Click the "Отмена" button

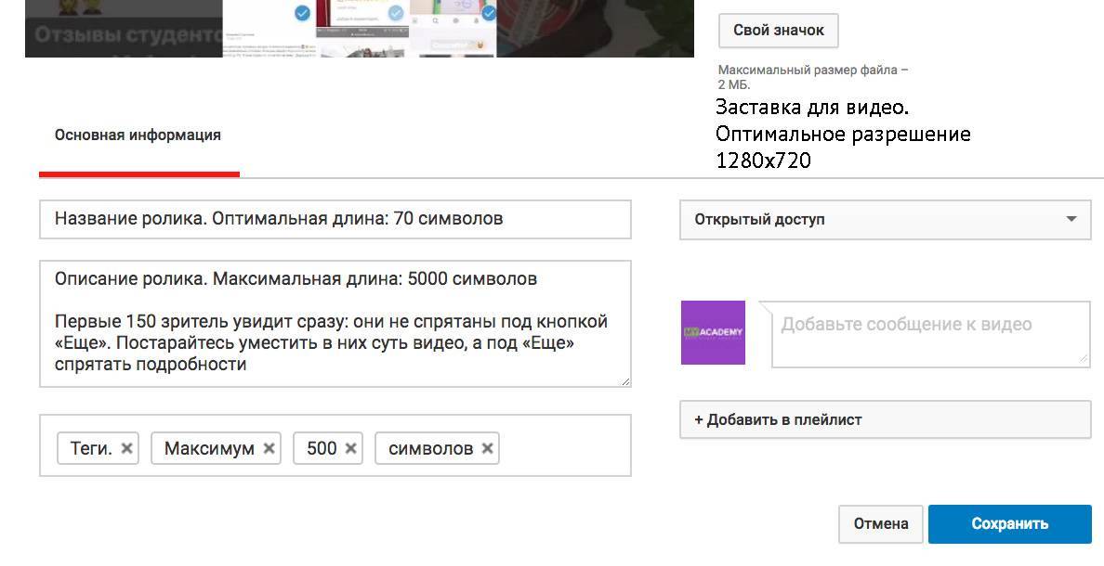pos(880,524)
